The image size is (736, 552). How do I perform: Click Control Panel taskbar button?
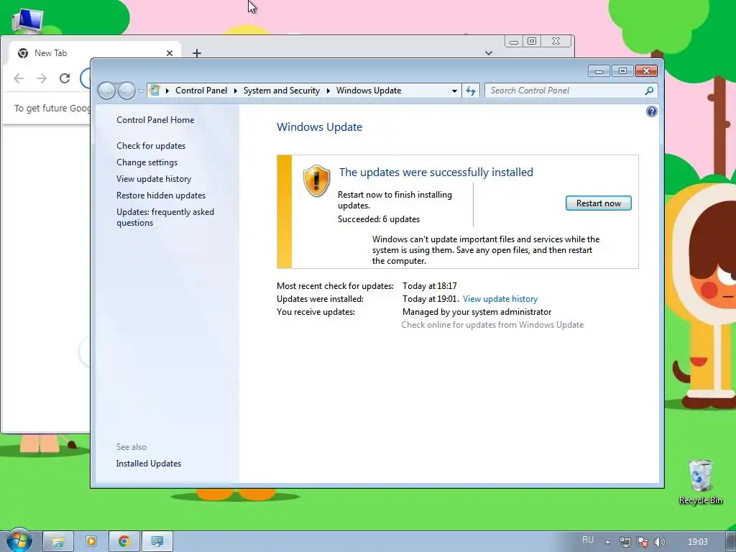(x=157, y=542)
